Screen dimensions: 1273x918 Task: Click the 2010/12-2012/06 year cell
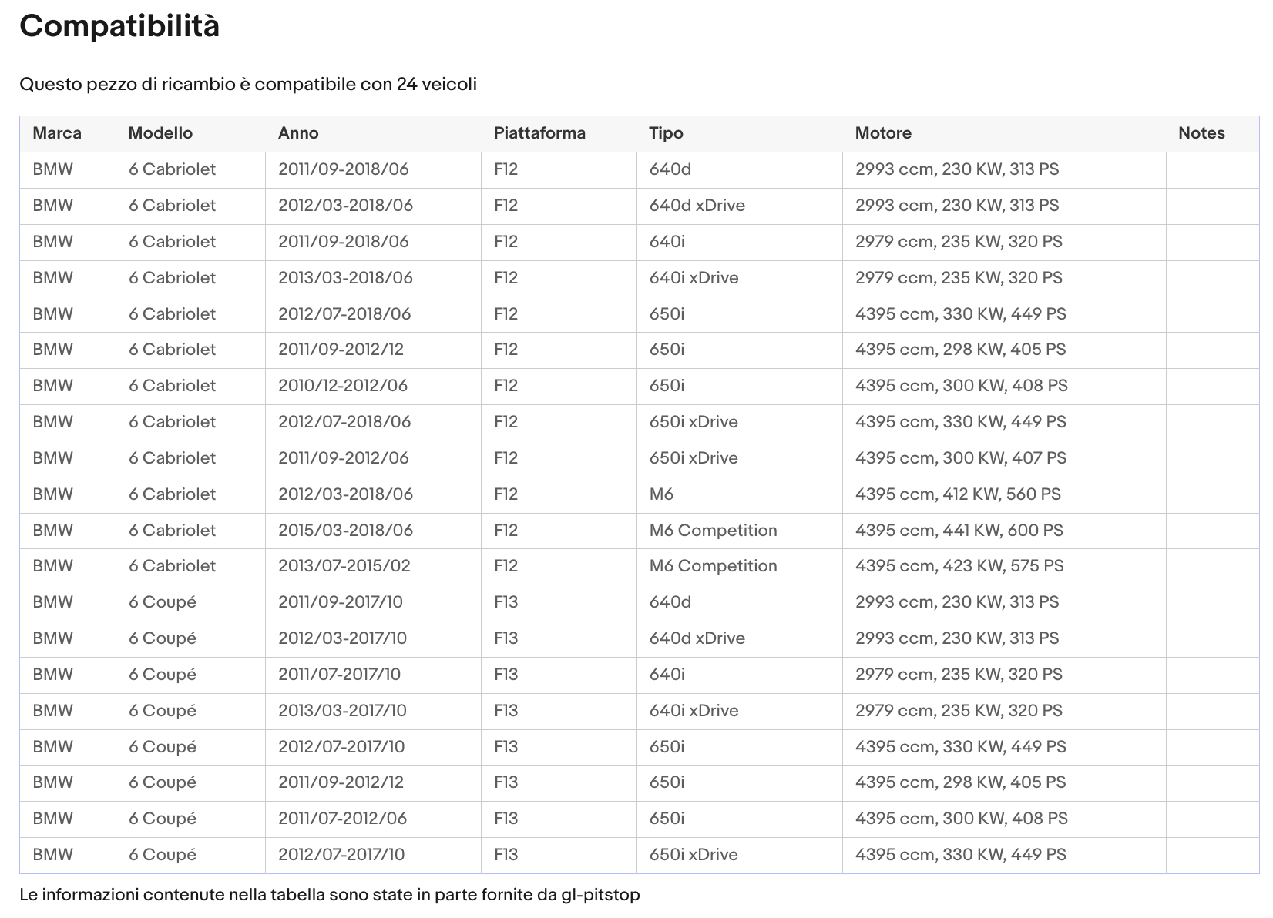(374, 386)
